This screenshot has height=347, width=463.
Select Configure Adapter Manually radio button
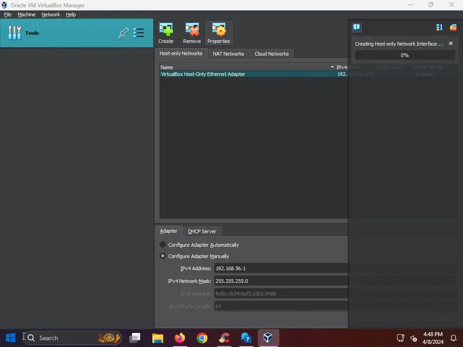pos(163,256)
